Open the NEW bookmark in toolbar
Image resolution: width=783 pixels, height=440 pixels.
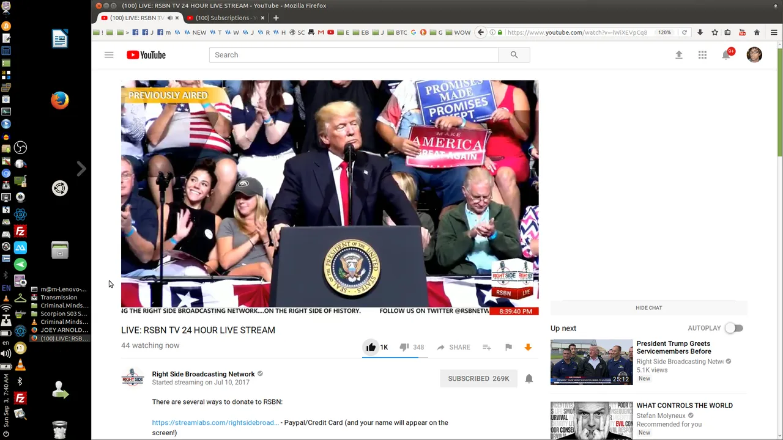pos(195,32)
